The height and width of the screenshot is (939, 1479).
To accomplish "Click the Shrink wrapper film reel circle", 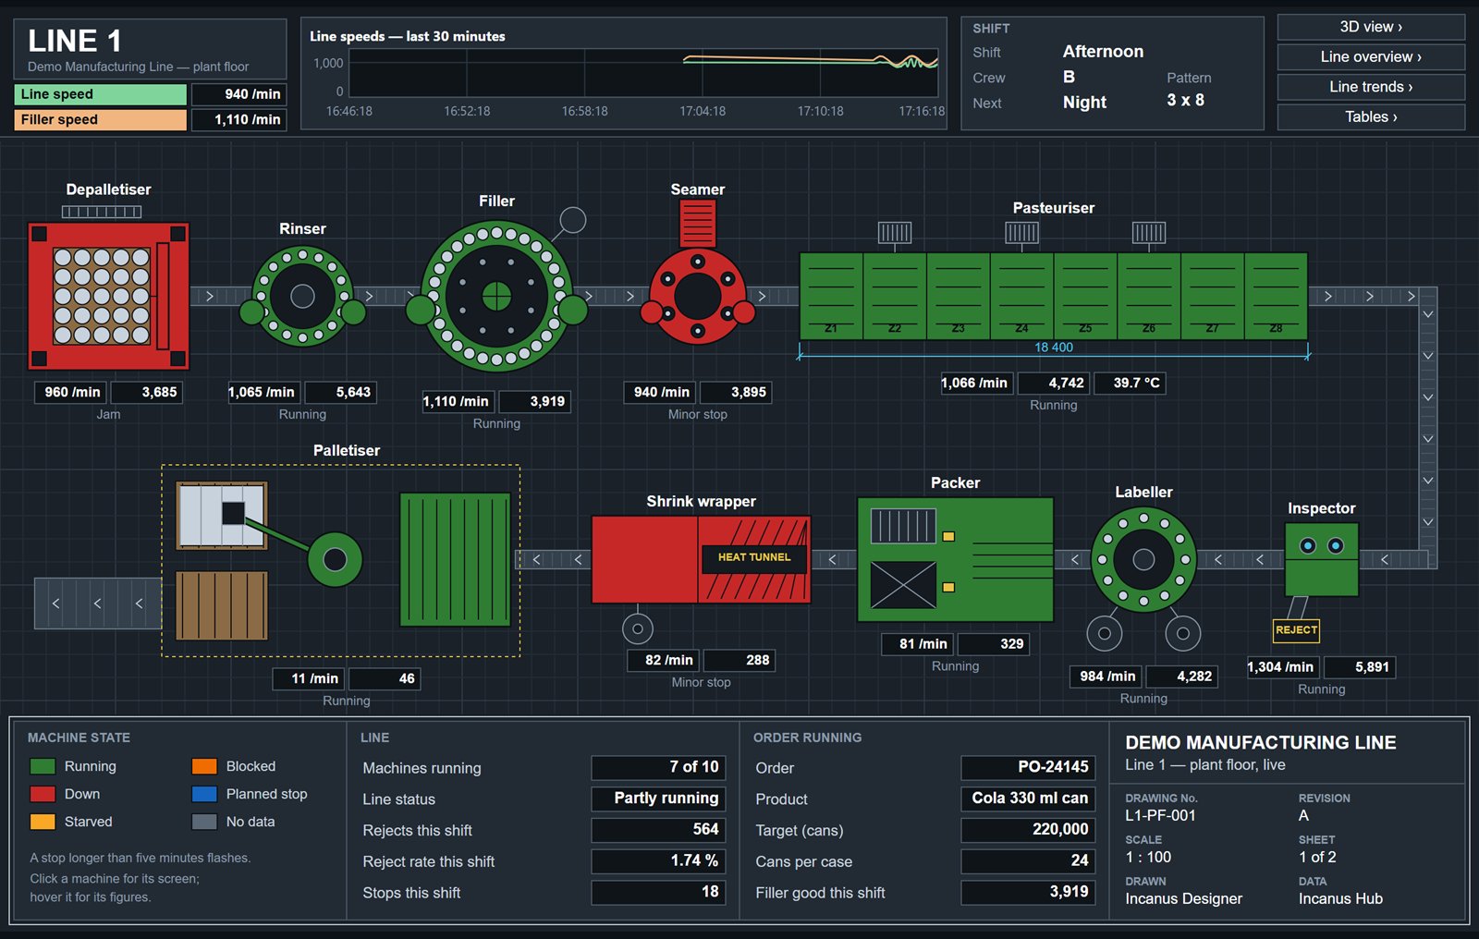I will [638, 629].
